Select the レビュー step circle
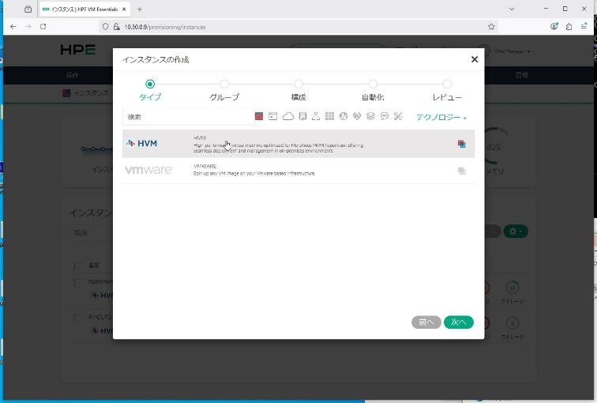The height and width of the screenshot is (403, 597). pos(447,84)
